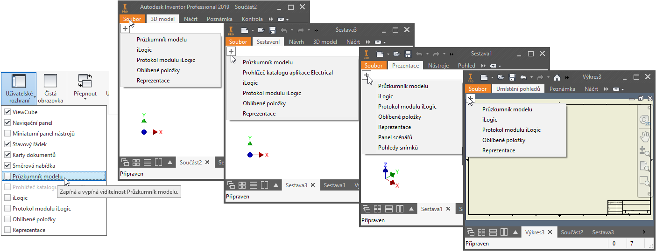Click vertical arrange icon in Součást2 window
656x252 pixels.
tap(159, 162)
